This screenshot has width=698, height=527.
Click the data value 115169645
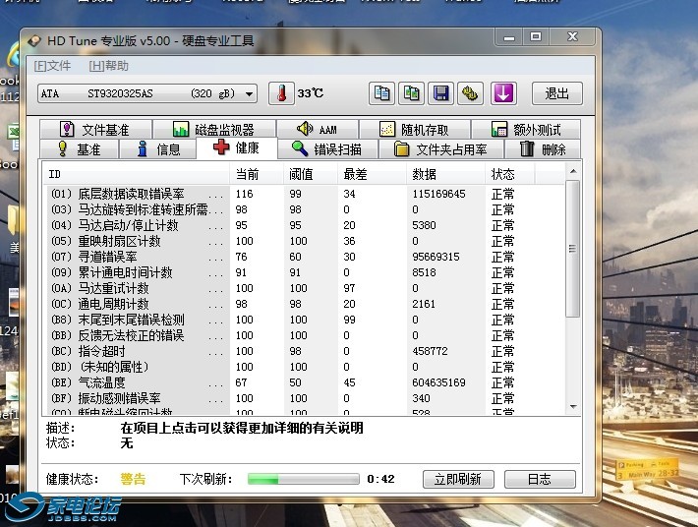tap(438, 194)
